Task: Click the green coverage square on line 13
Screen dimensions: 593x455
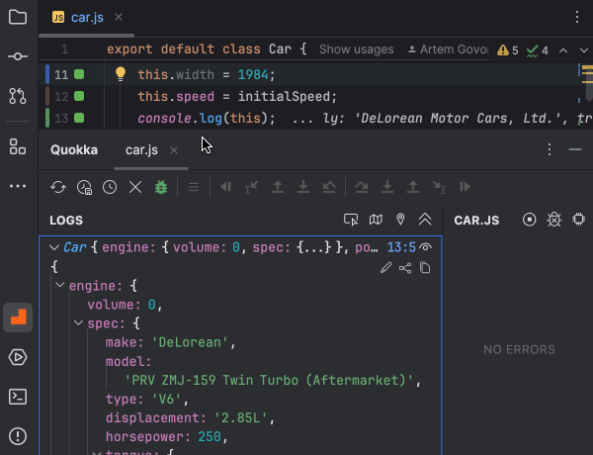Action: pyautogui.click(x=79, y=118)
